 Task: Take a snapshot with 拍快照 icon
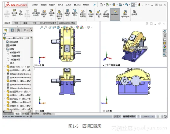(134, 13)
